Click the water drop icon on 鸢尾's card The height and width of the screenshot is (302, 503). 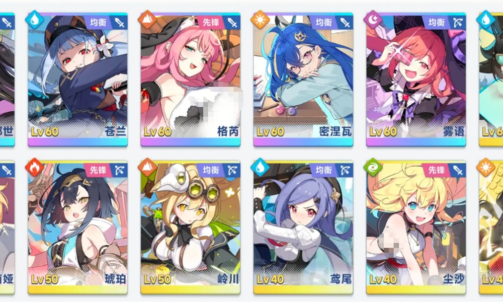pyautogui.click(x=260, y=167)
